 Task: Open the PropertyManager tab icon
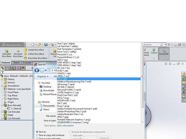(7, 68)
